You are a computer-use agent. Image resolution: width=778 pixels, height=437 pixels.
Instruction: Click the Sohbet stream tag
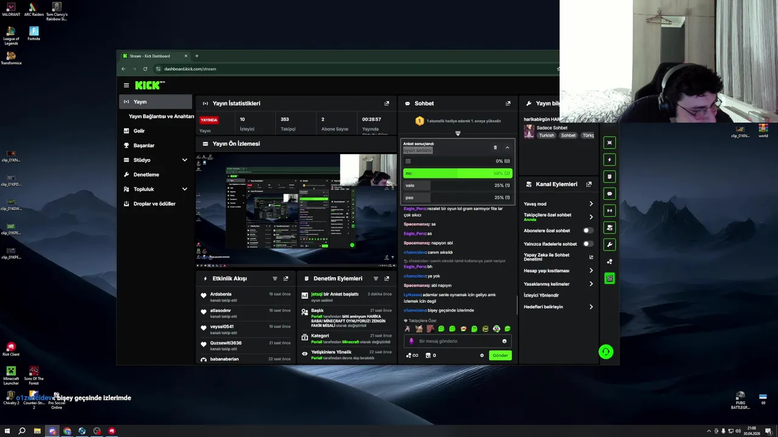coord(568,135)
